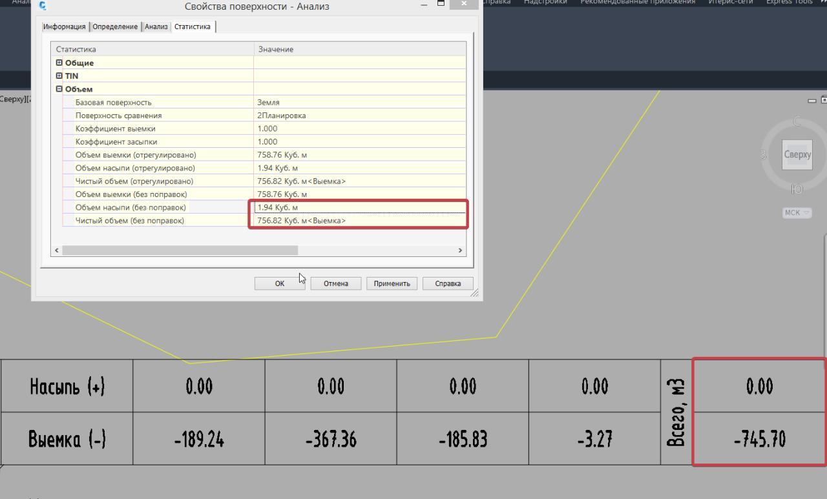The image size is (827, 499).
Task: Collapse the Объем statistics group
Action: click(59, 89)
